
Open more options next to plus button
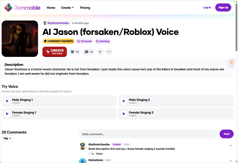pos(109,52)
